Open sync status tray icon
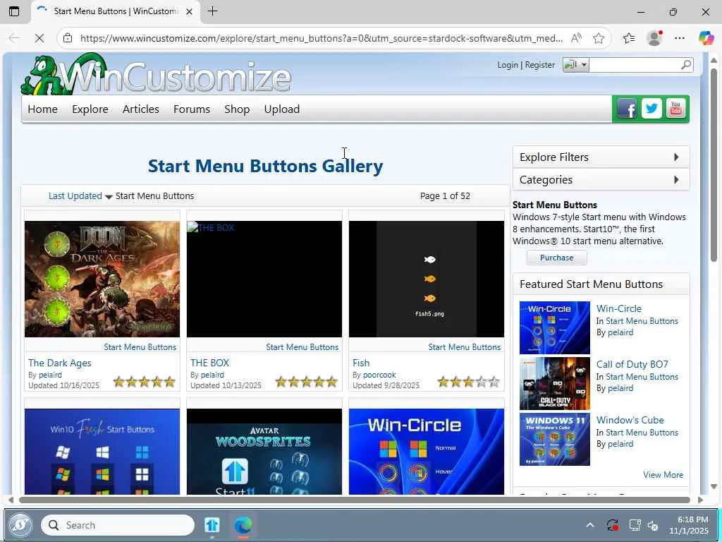 click(x=613, y=525)
